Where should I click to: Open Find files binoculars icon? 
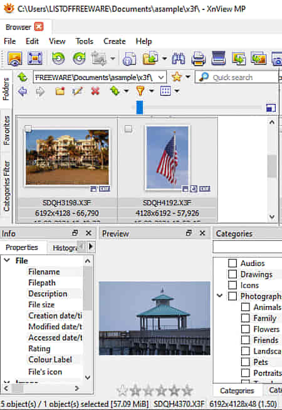point(179,58)
